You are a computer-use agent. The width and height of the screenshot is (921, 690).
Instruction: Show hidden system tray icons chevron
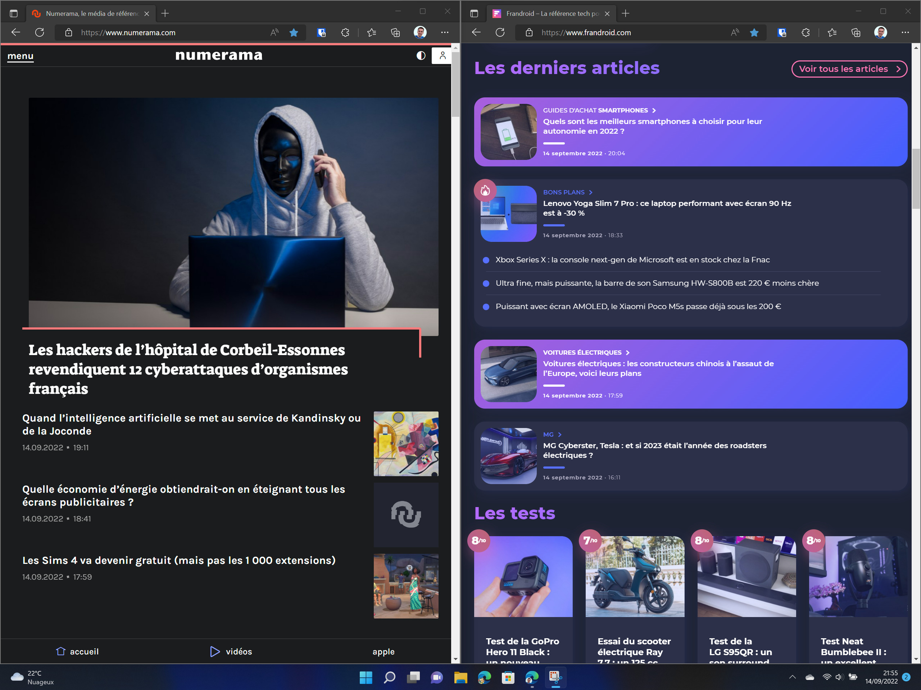tap(792, 677)
